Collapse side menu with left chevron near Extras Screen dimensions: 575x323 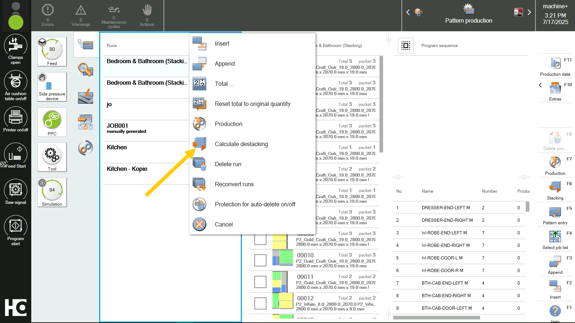(x=540, y=85)
